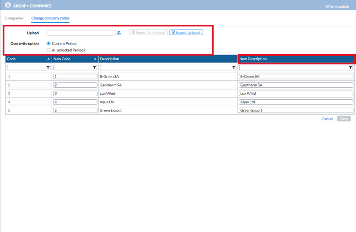Edit the New Description field containing Aqua Ltd
Screen dimensions: 356x232
point(296,102)
